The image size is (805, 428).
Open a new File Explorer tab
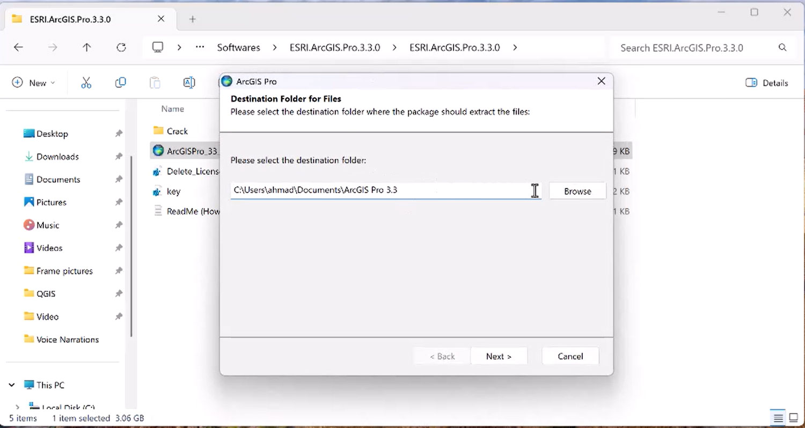point(193,19)
